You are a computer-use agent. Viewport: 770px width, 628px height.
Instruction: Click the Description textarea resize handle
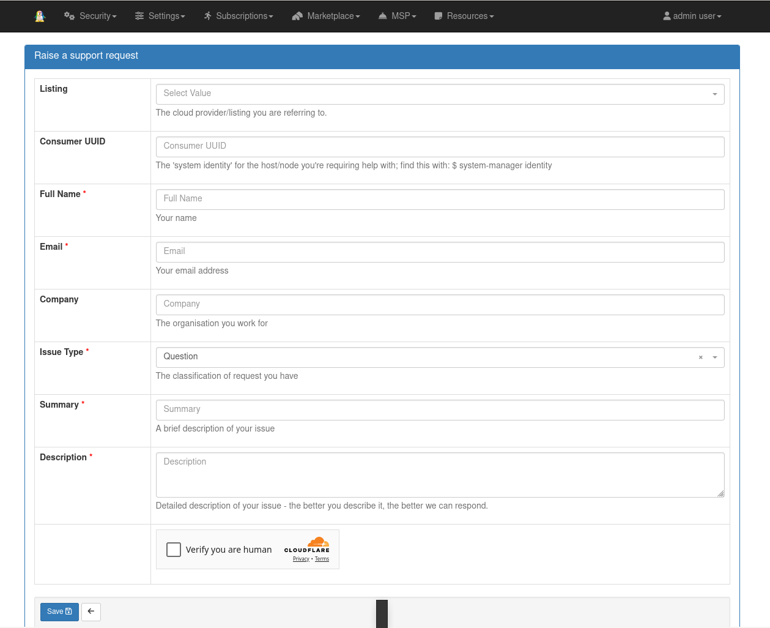(x=720, y=493)
